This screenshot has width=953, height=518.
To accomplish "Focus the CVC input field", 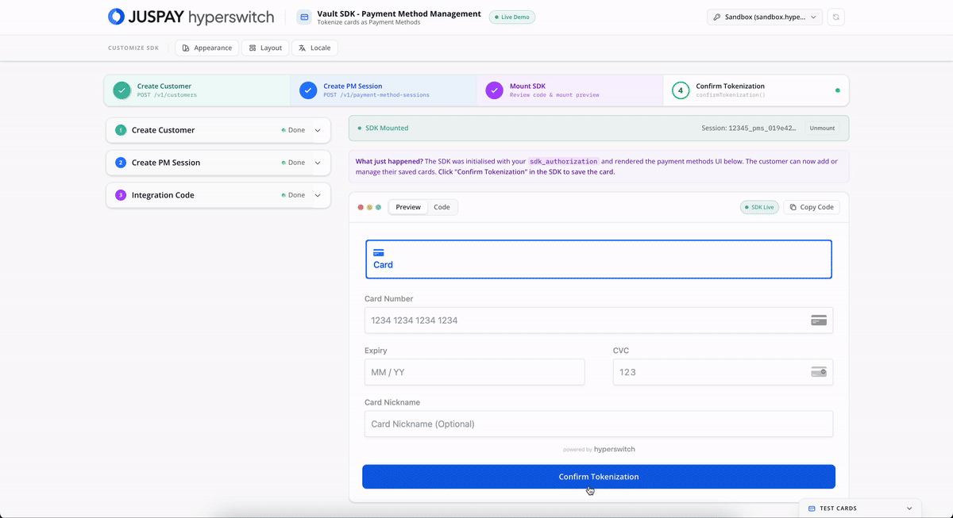I will (x=723, y=372).
